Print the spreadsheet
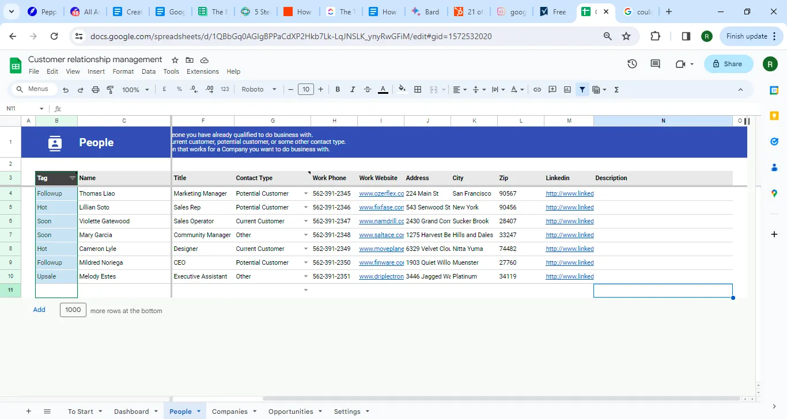The image size is (787, 419). point(96,90)
